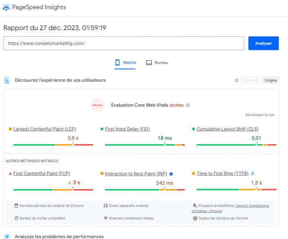The height and width of the screenshot is (239, 288).
Task: Click Diverses connexions réseau text
Action: click(x=131, y=218)
